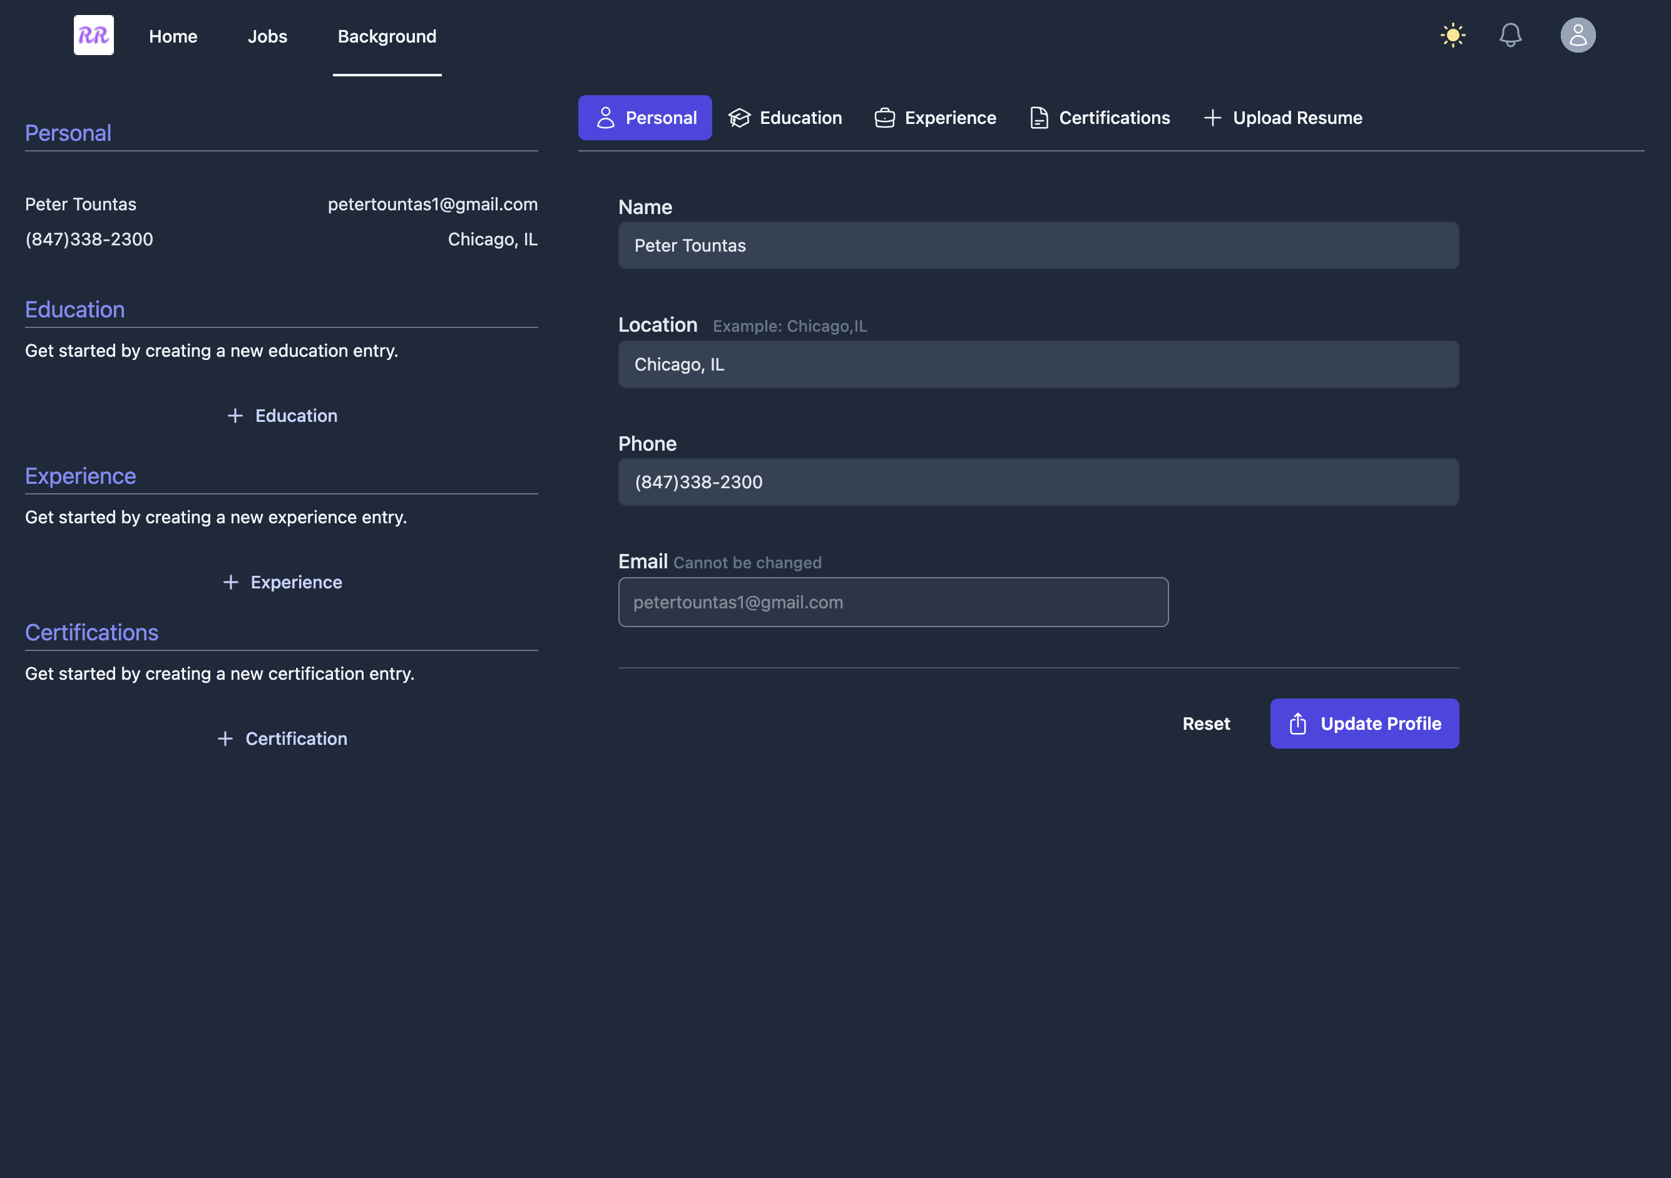
Task: Go to the Home nav item
Action: coord(173,36)
